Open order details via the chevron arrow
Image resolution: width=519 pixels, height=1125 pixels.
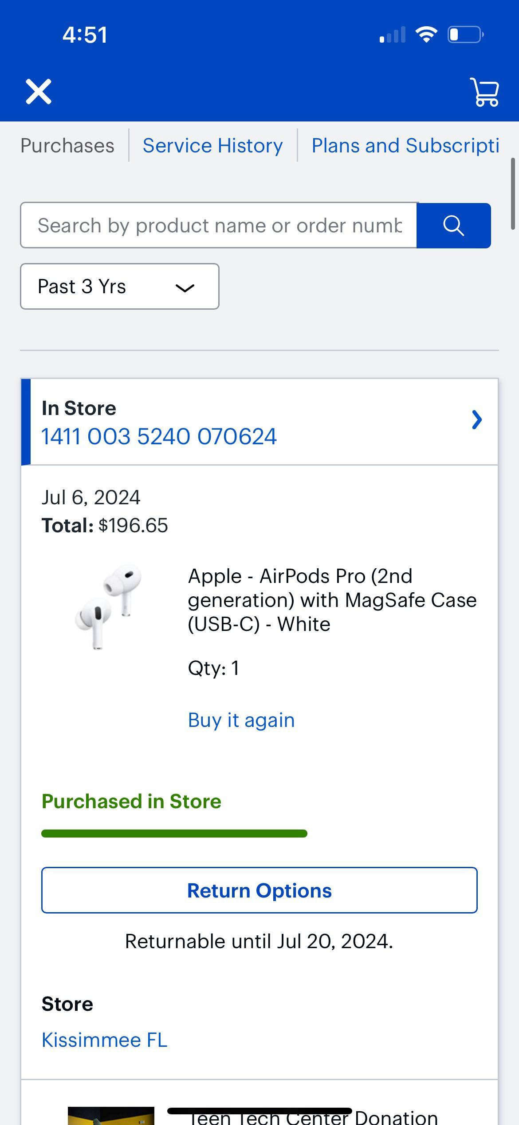[476, 419]
